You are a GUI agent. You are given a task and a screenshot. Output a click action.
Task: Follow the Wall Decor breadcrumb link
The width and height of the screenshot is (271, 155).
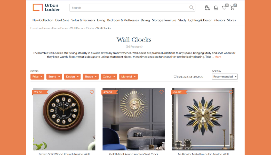(77, 28)
